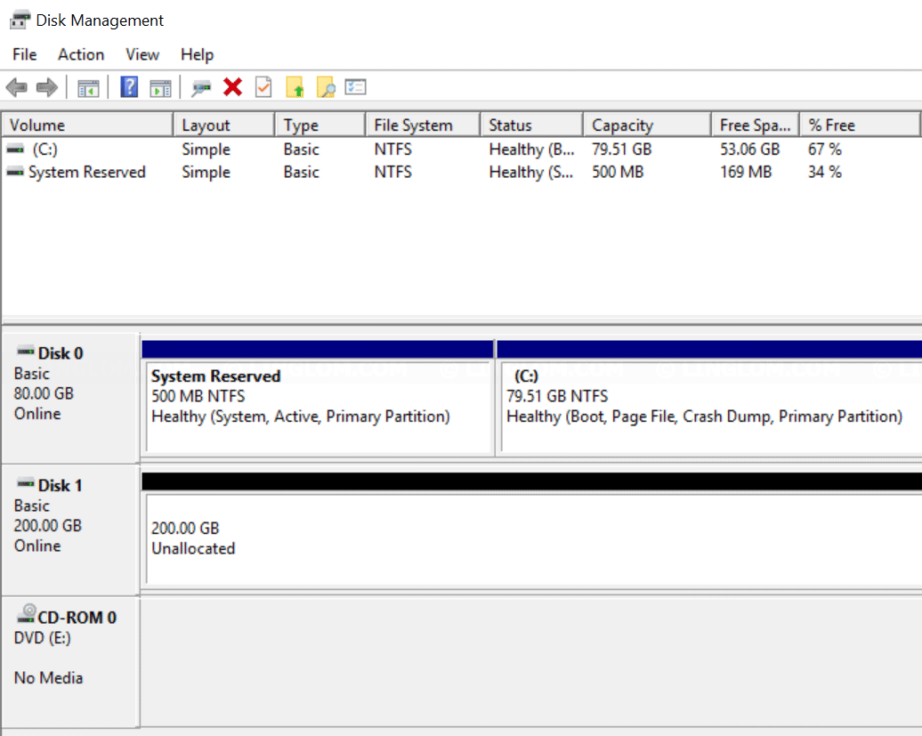Select System Reserved partition block on Disk 0
Screen dimensions: 922x736
tap(318, 408)
